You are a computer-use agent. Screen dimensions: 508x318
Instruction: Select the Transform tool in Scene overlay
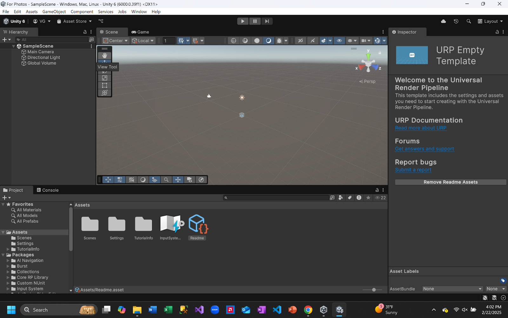coord(104,93)
